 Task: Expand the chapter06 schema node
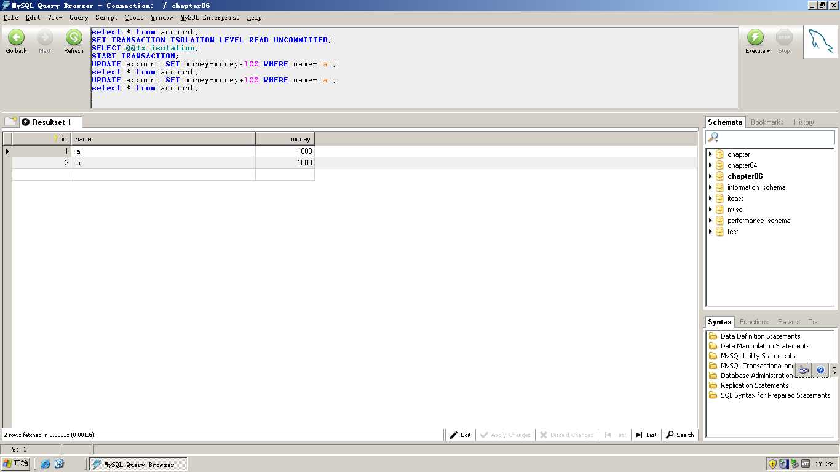point(710,176)
